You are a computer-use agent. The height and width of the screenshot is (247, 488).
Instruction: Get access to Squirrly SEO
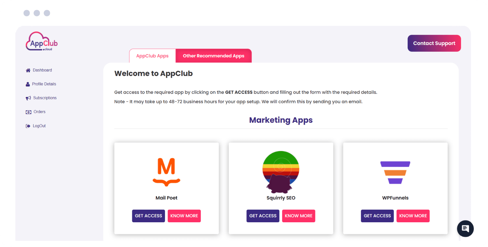pyautogui.click(x=263, y=216)
